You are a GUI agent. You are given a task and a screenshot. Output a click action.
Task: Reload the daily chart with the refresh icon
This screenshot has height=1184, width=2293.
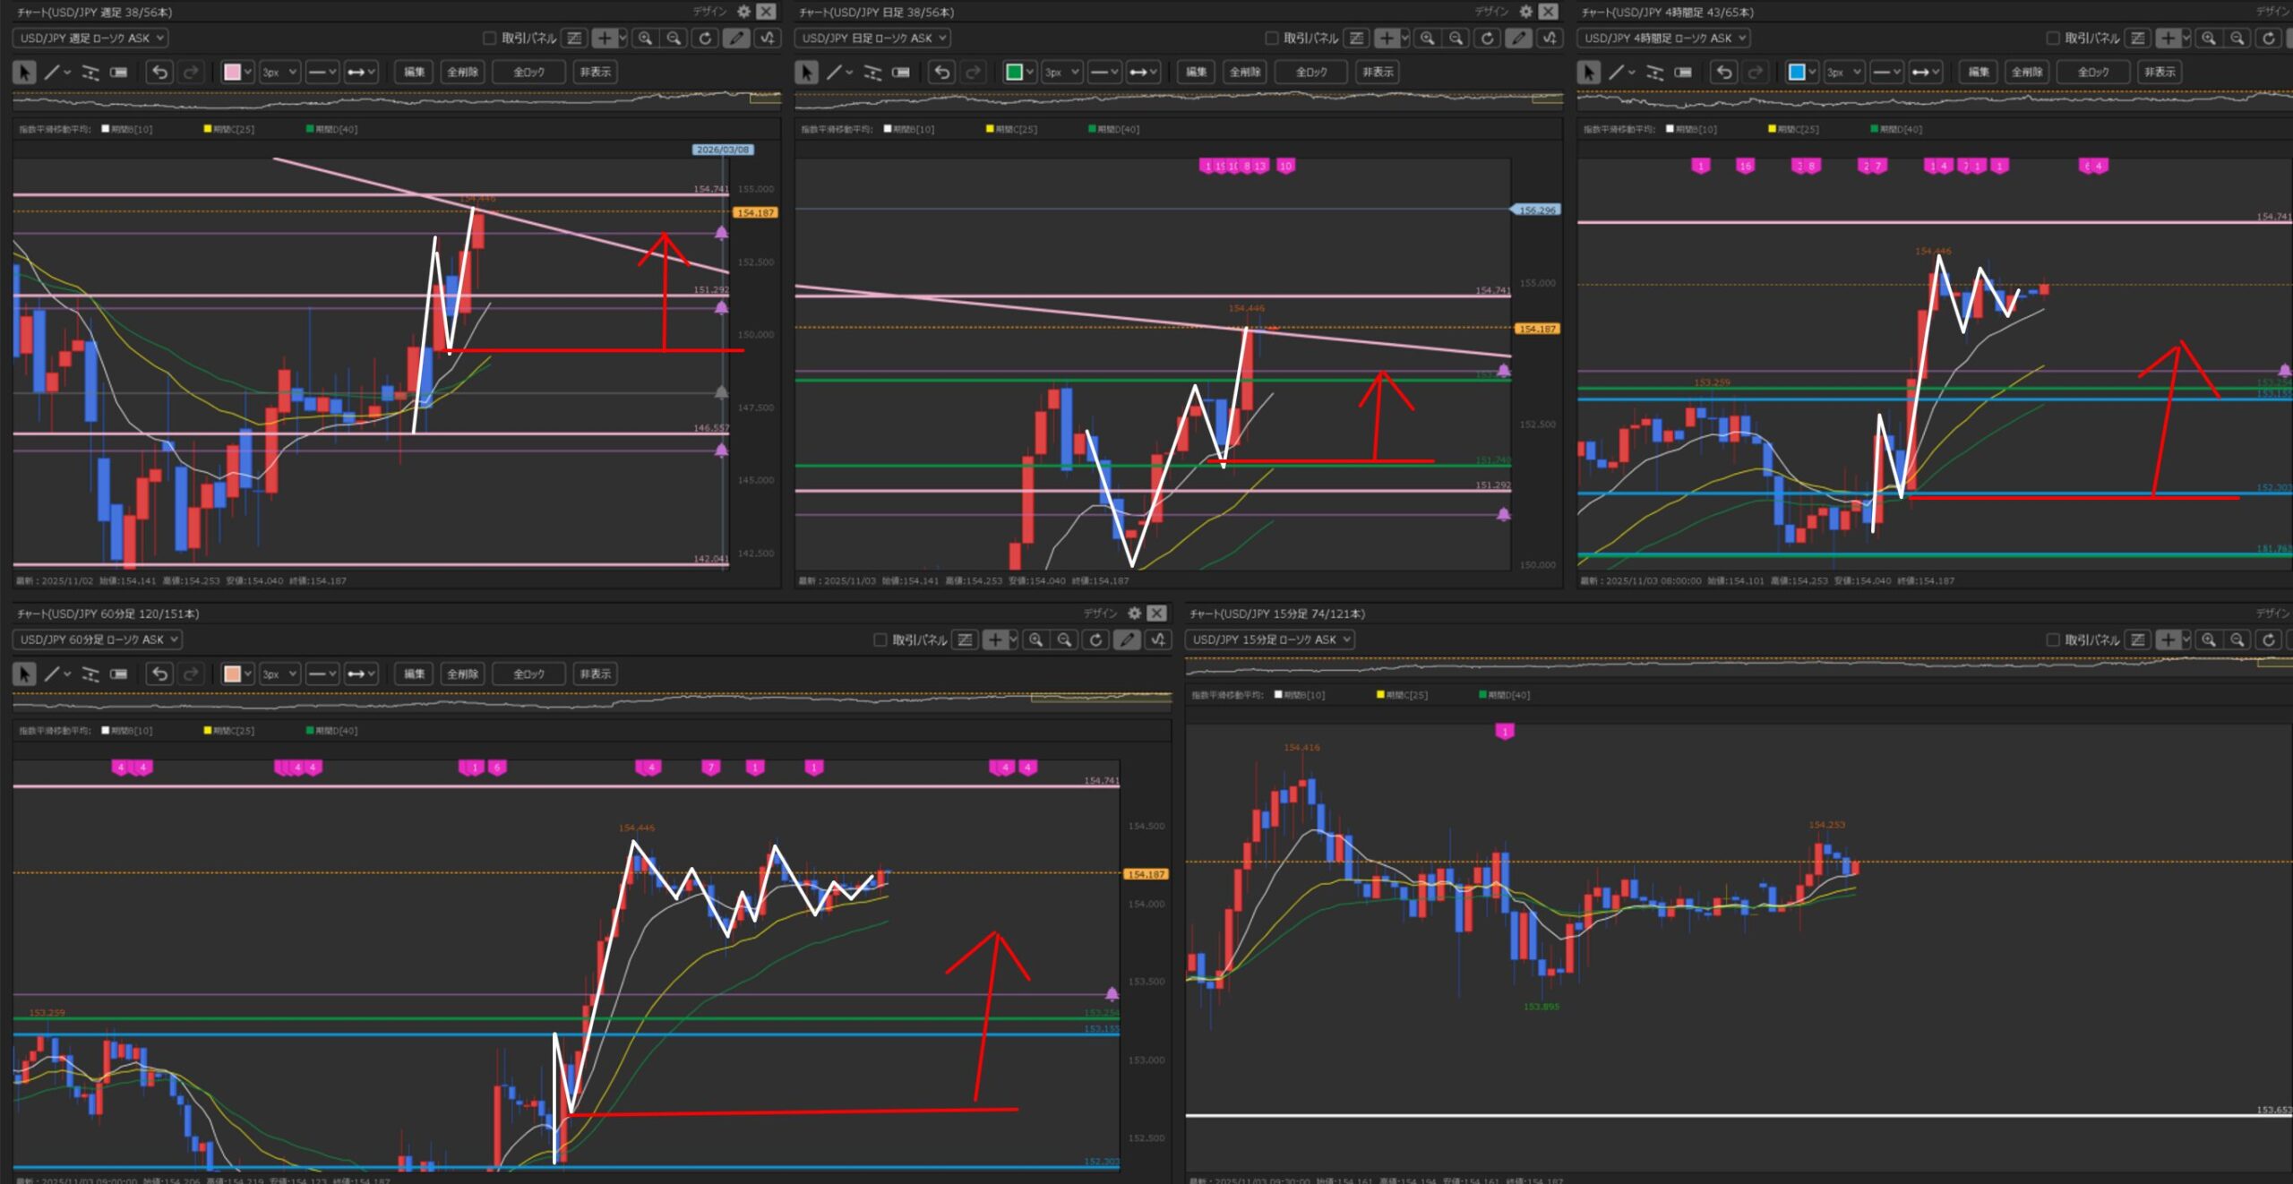(1487, 38)
